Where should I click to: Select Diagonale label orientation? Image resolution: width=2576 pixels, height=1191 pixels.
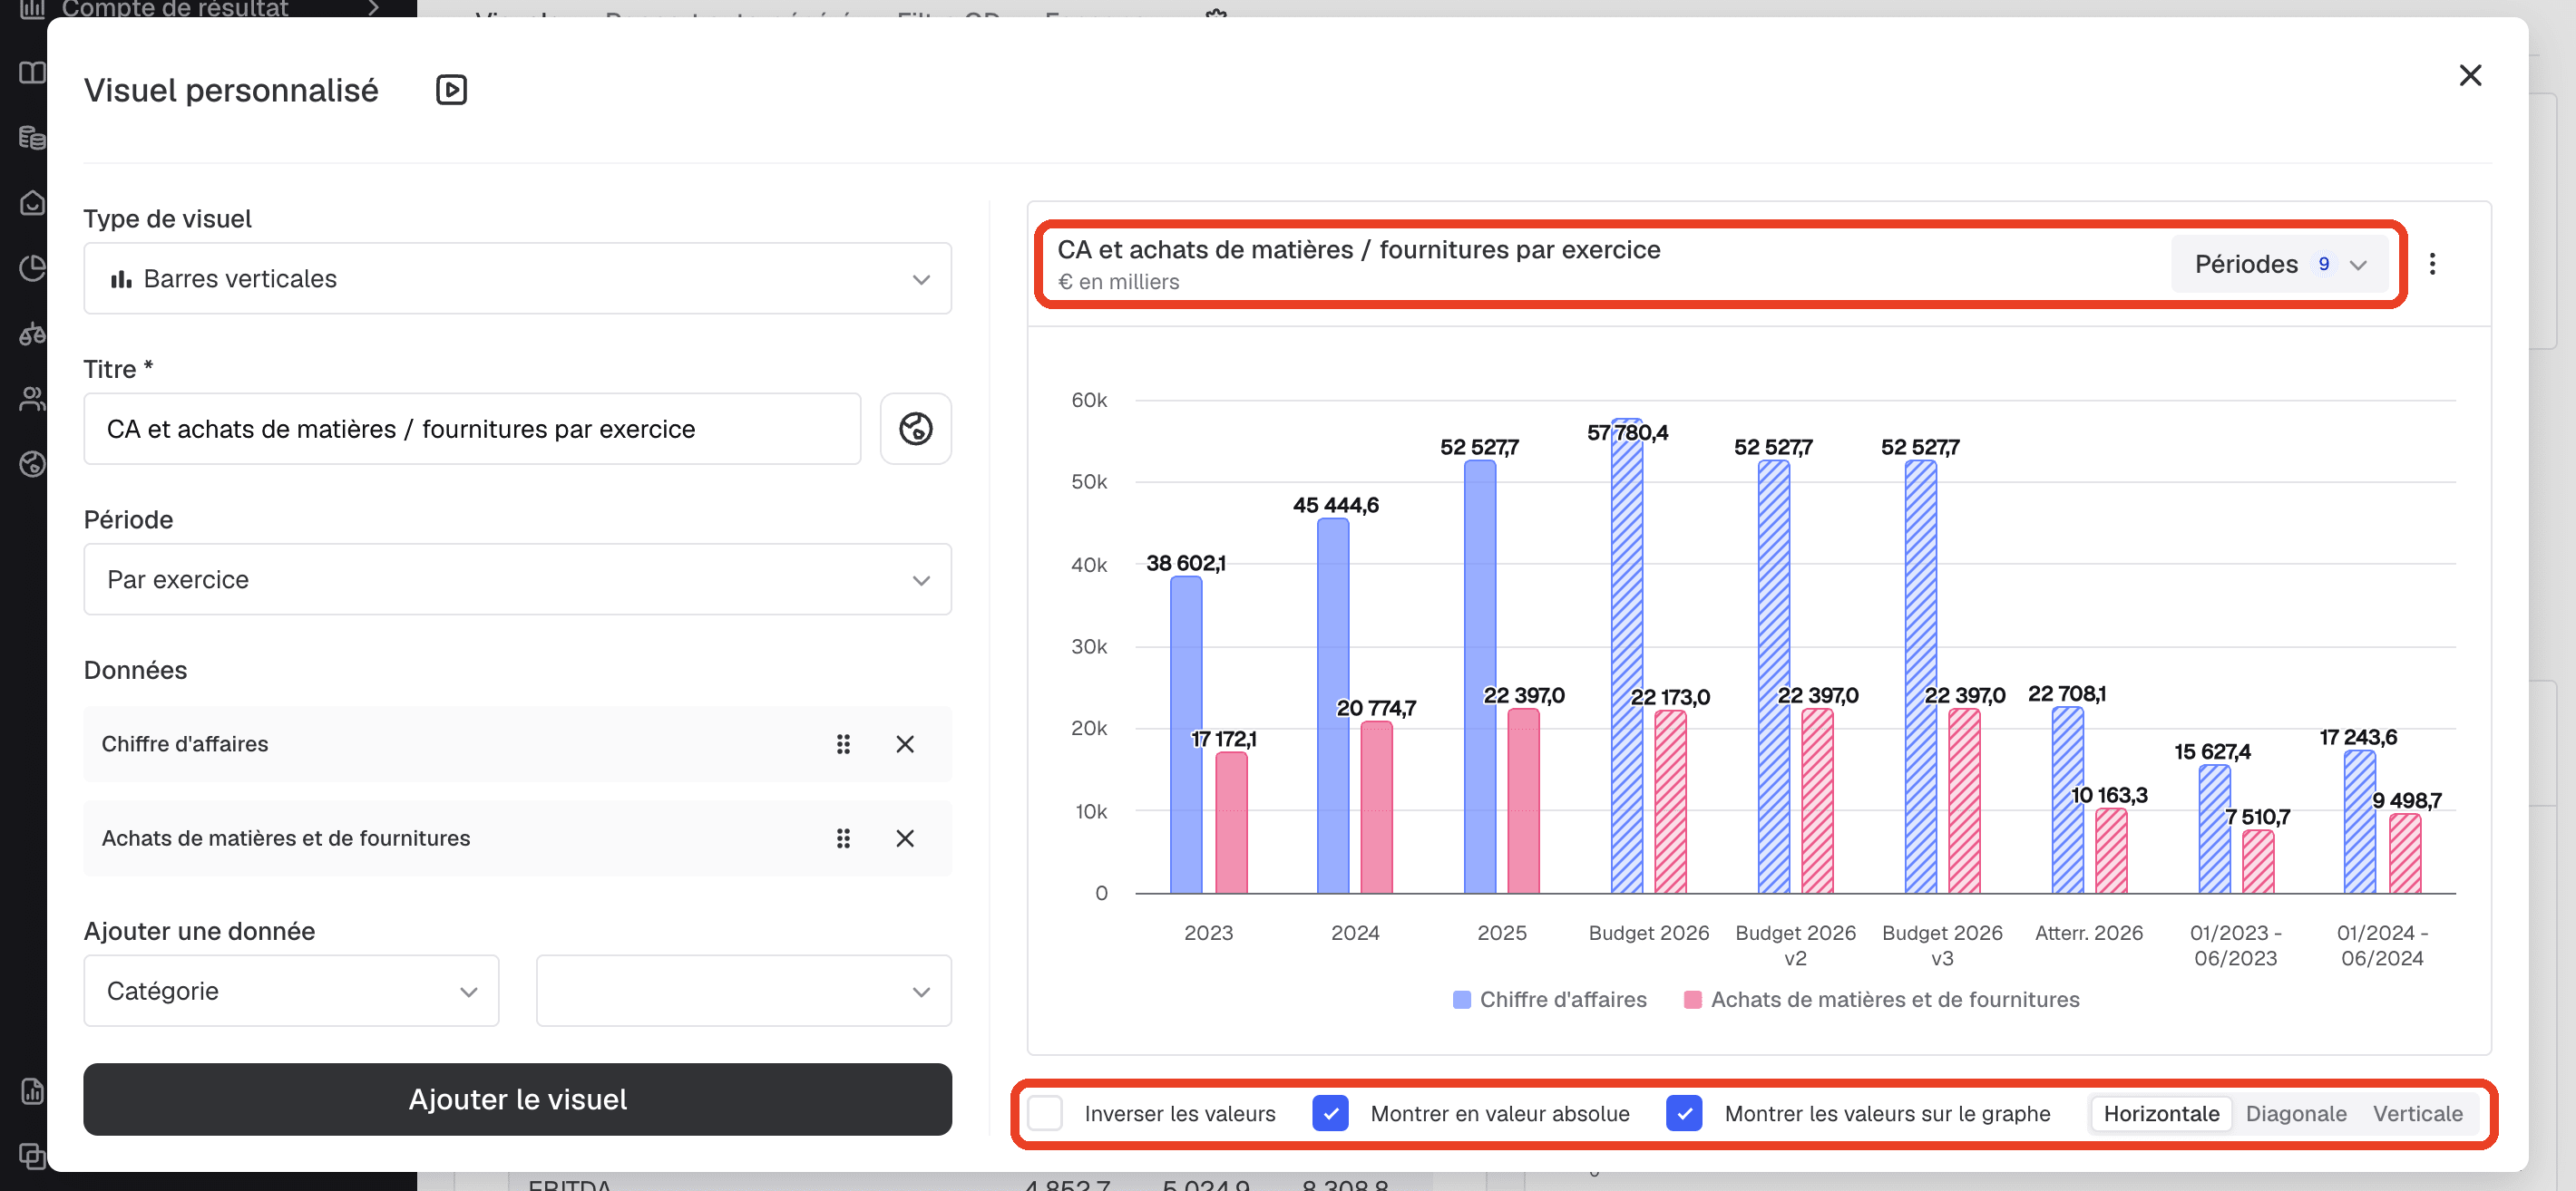pos(2296,1113)
